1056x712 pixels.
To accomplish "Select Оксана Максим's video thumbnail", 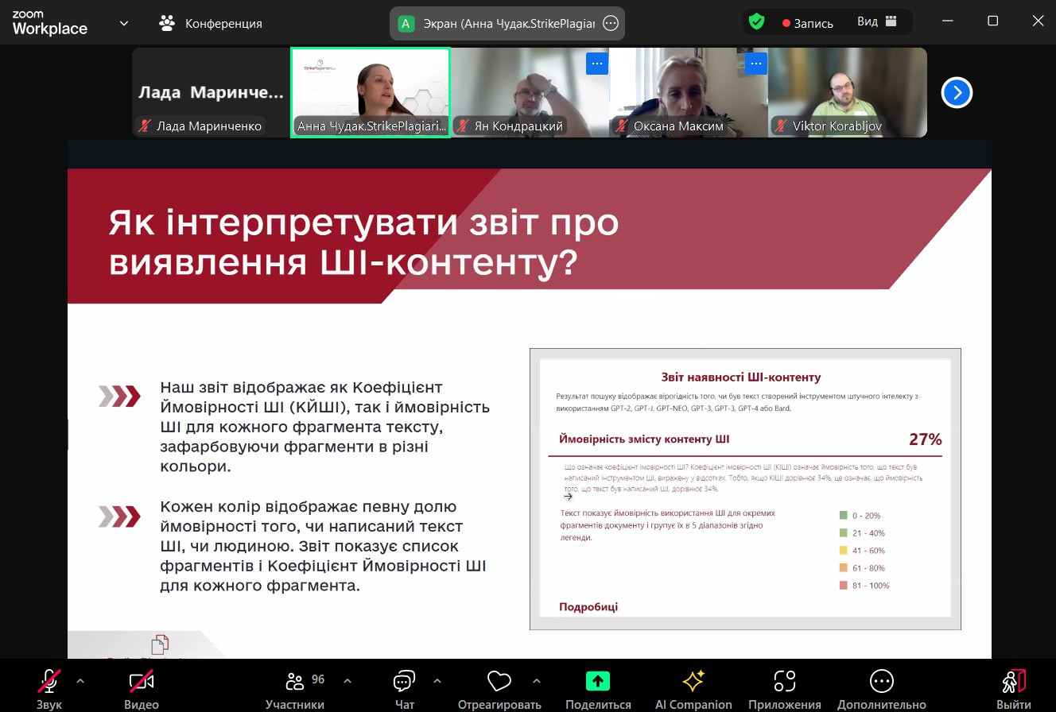I will (x=689, y=92).
